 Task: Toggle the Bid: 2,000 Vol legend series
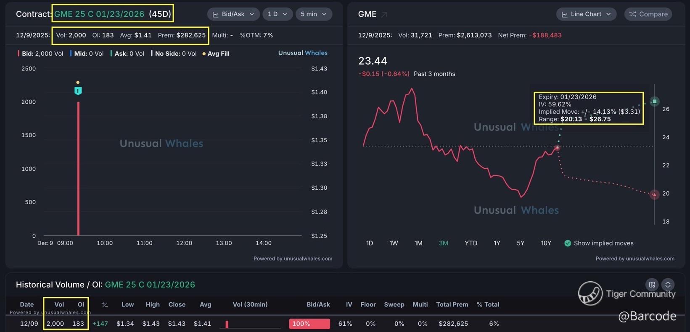coord(40,54)
